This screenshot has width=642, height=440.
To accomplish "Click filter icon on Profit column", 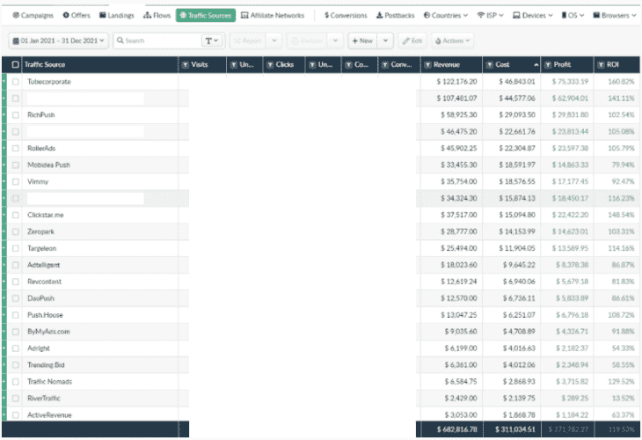I will tap(548, 65).
